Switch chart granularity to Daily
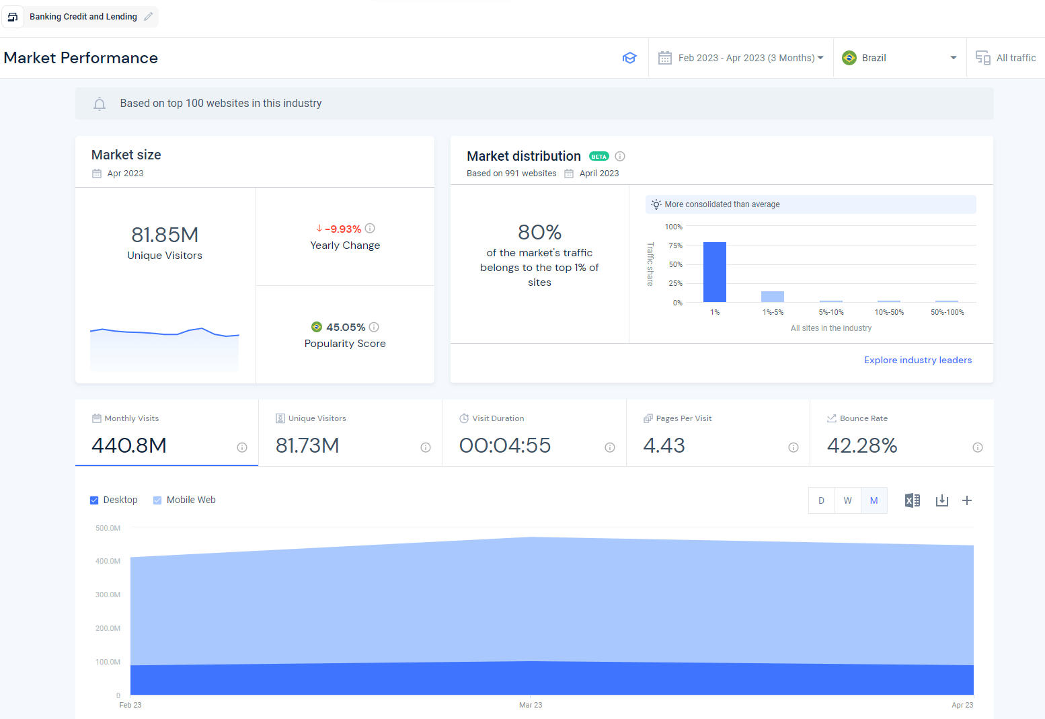This screenshot has height=719, width=1045. [821, 500]
